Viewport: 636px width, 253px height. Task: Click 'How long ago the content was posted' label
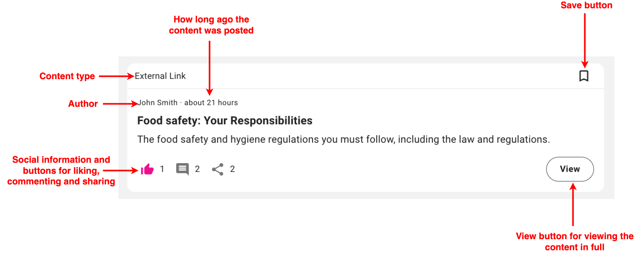pyautogui.click(x=211, y=25)
